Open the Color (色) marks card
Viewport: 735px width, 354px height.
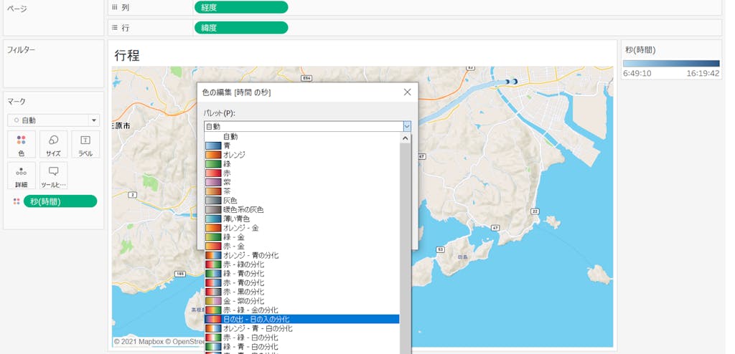coord(21,145)
